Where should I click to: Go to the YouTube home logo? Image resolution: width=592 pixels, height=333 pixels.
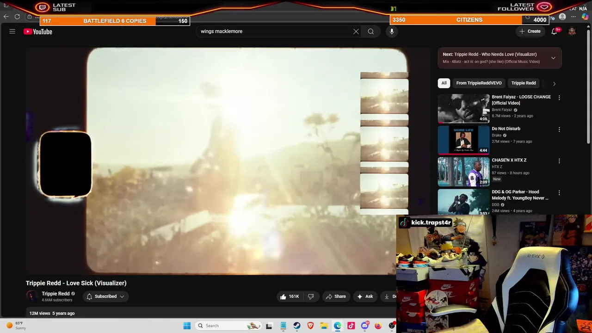point(38,31)
